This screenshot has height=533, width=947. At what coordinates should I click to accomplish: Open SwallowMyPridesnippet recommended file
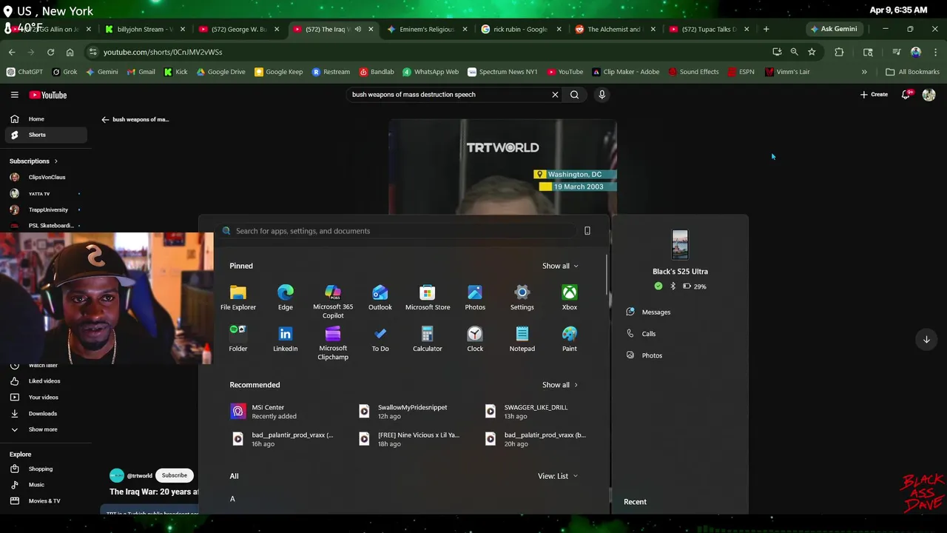point(403,412)
